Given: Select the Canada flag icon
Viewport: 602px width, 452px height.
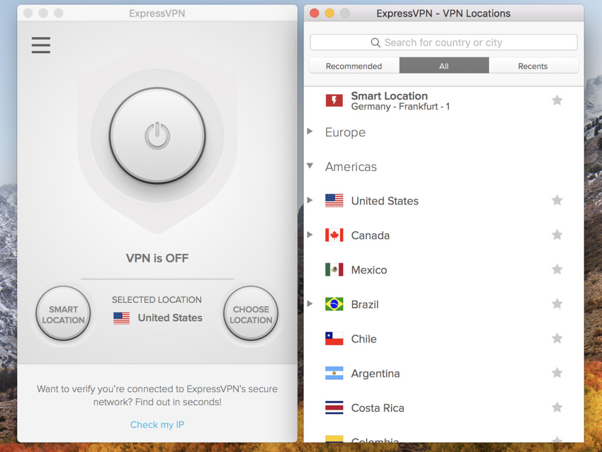Looking at the screenshot, I should point(334,235).
